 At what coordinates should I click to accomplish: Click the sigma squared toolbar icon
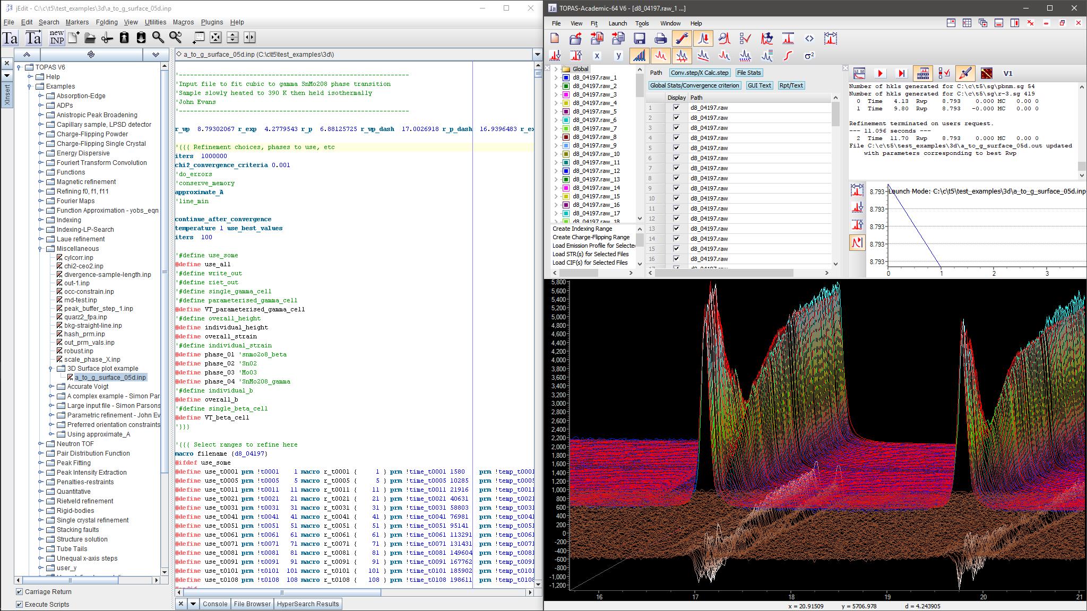point(809,55)
